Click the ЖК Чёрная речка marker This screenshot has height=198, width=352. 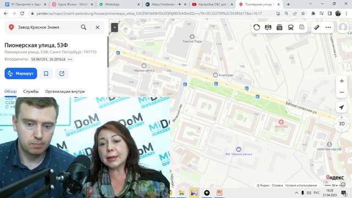[239, 149]
